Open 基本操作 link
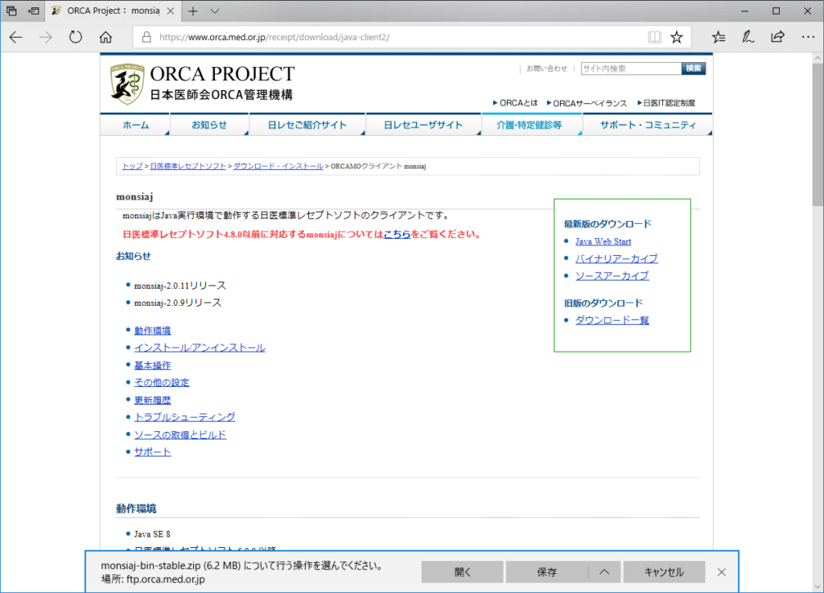This screenshot has height=593, width=824. point(152,365)
